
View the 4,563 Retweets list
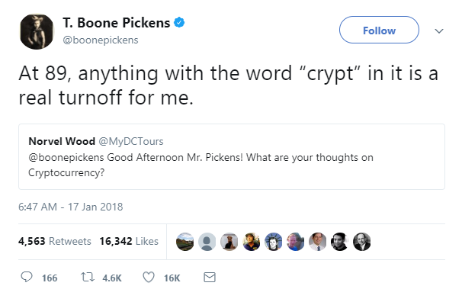point(54,241)
